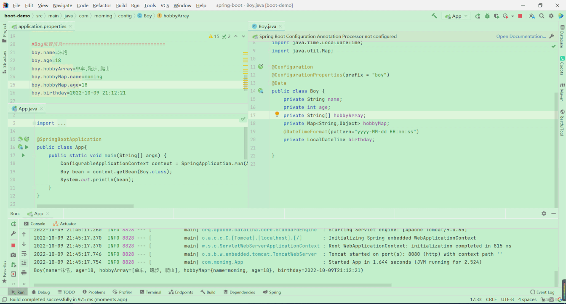Click the Open Documentation link

click(x=521, y=36)
